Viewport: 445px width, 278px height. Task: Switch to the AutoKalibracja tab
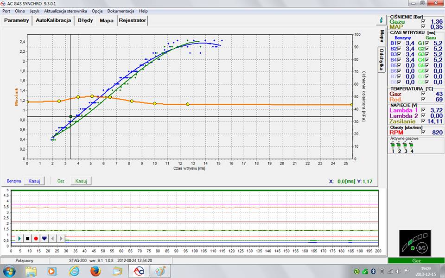point(53,20)
